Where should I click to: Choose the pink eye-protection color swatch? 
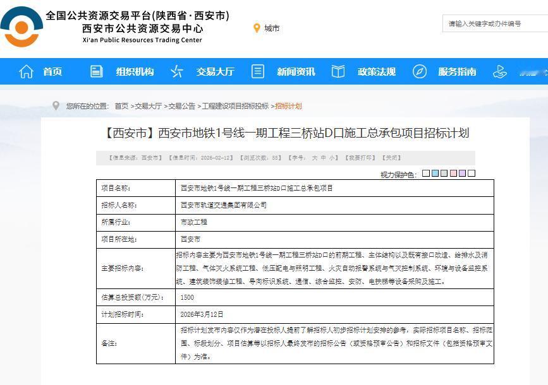454,173
